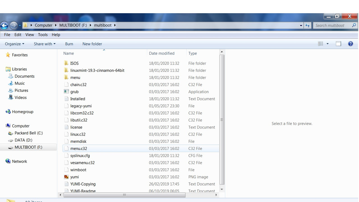Expand the Share with dropdown
Screen dimensions: 359x202
click(x=45, y=44)
